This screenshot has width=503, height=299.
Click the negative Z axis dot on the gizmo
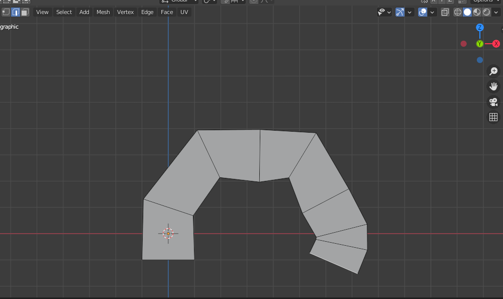pyautogui.click(x=479, y=60)
